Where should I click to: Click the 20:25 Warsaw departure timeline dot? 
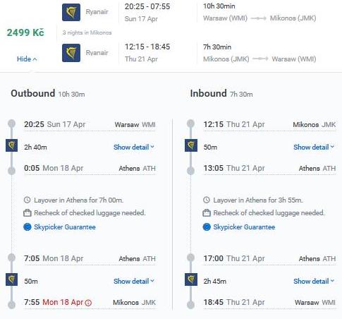click(11, 124)
